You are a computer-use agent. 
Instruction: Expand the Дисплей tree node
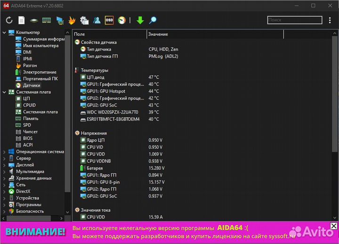[4, 165]
